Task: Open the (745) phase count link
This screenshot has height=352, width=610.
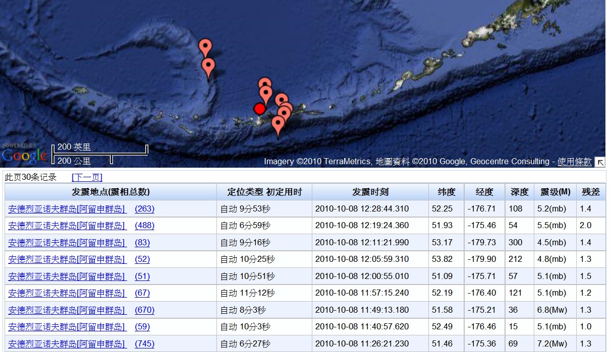Action: [144, 344]
